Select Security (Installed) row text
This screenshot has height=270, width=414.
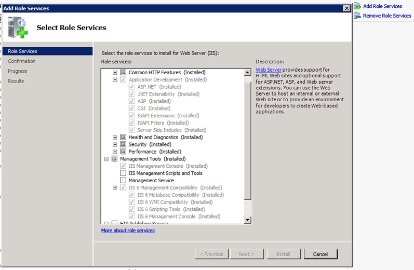coord(150,144)
